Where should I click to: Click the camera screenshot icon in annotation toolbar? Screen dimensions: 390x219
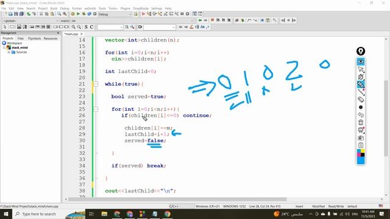pyautogui.click(x=361, y=138)
